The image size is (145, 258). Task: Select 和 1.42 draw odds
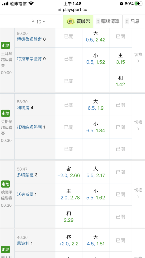121,81
